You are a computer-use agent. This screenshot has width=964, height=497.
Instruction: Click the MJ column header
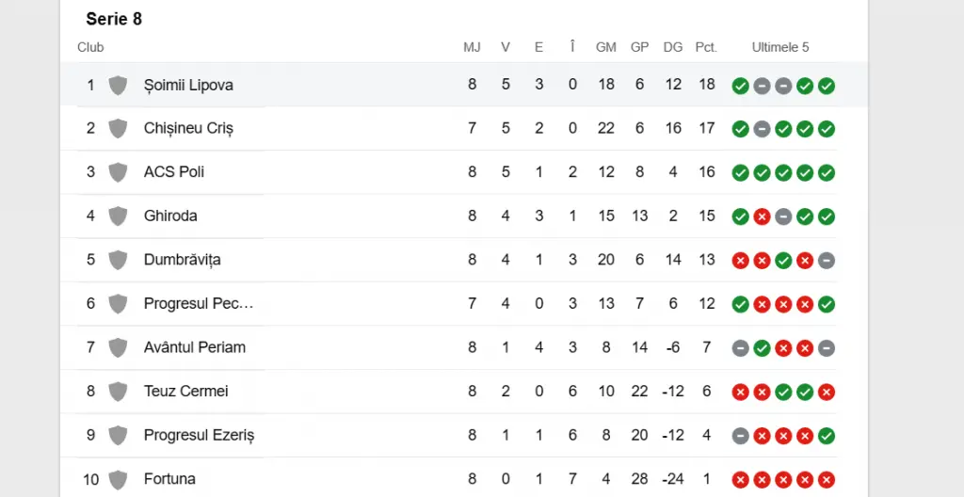(x=472, y=47)
